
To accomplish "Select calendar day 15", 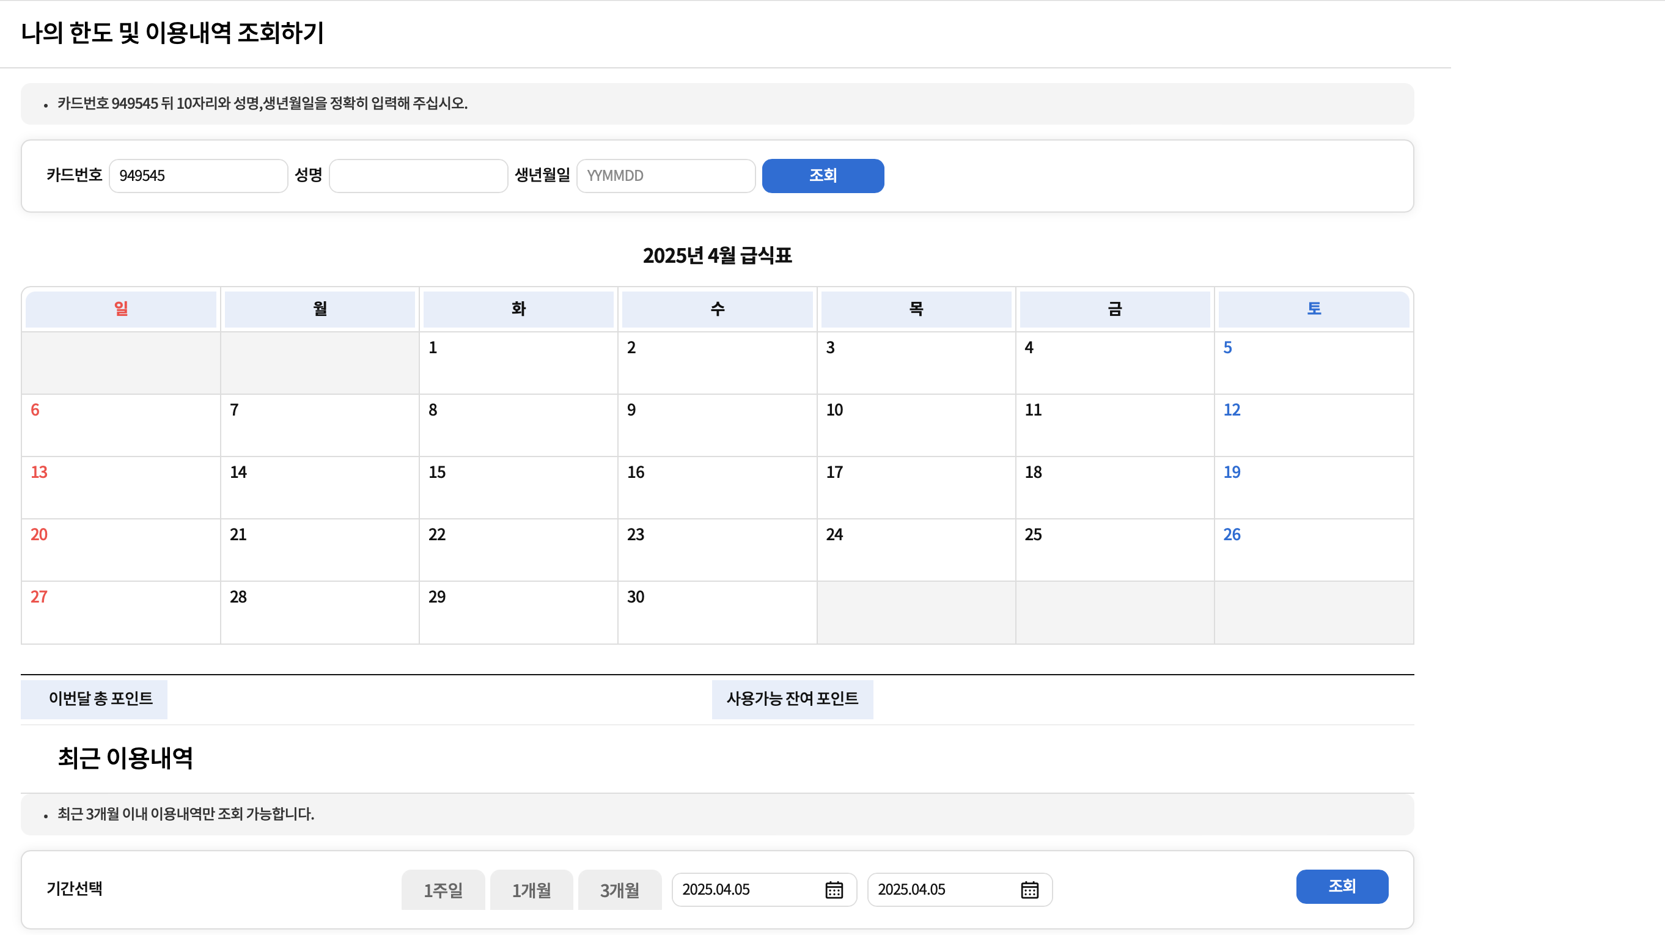I will pyautogui.click(x=518, y=488).
